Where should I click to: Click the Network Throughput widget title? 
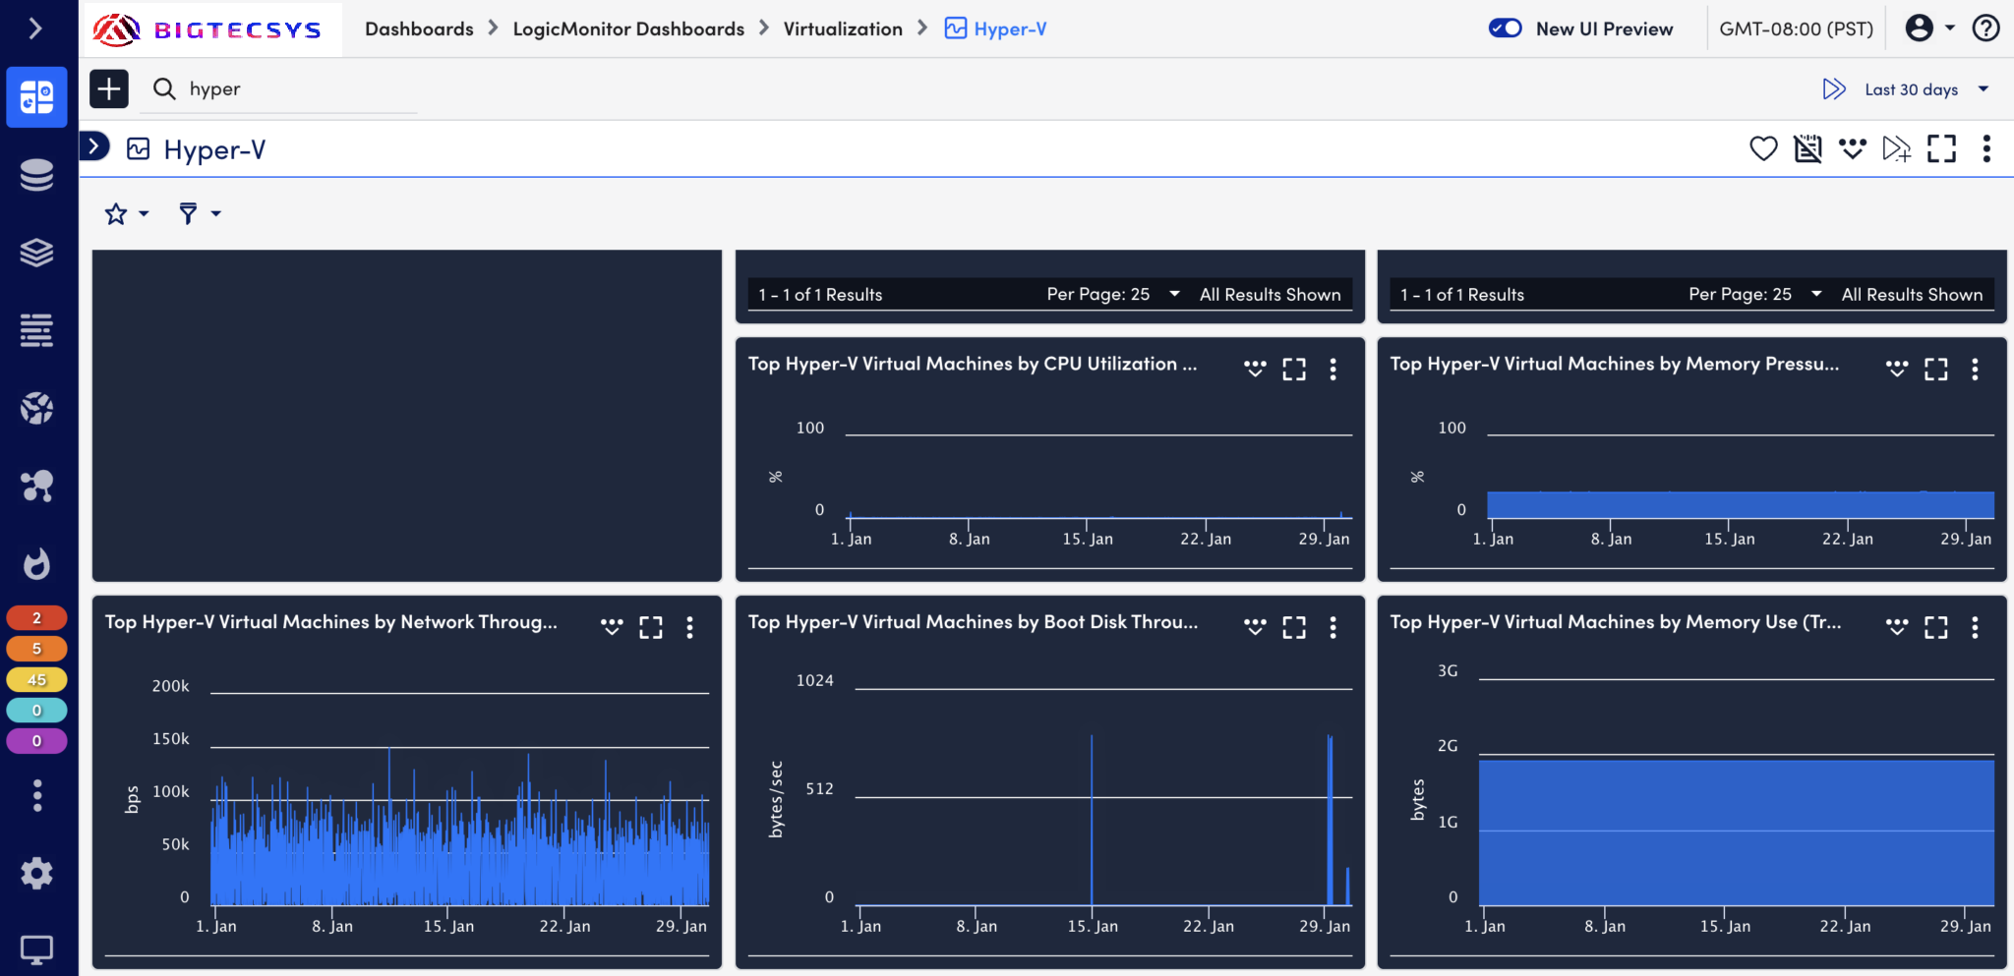pyautogui.click(x=330, y=622)
